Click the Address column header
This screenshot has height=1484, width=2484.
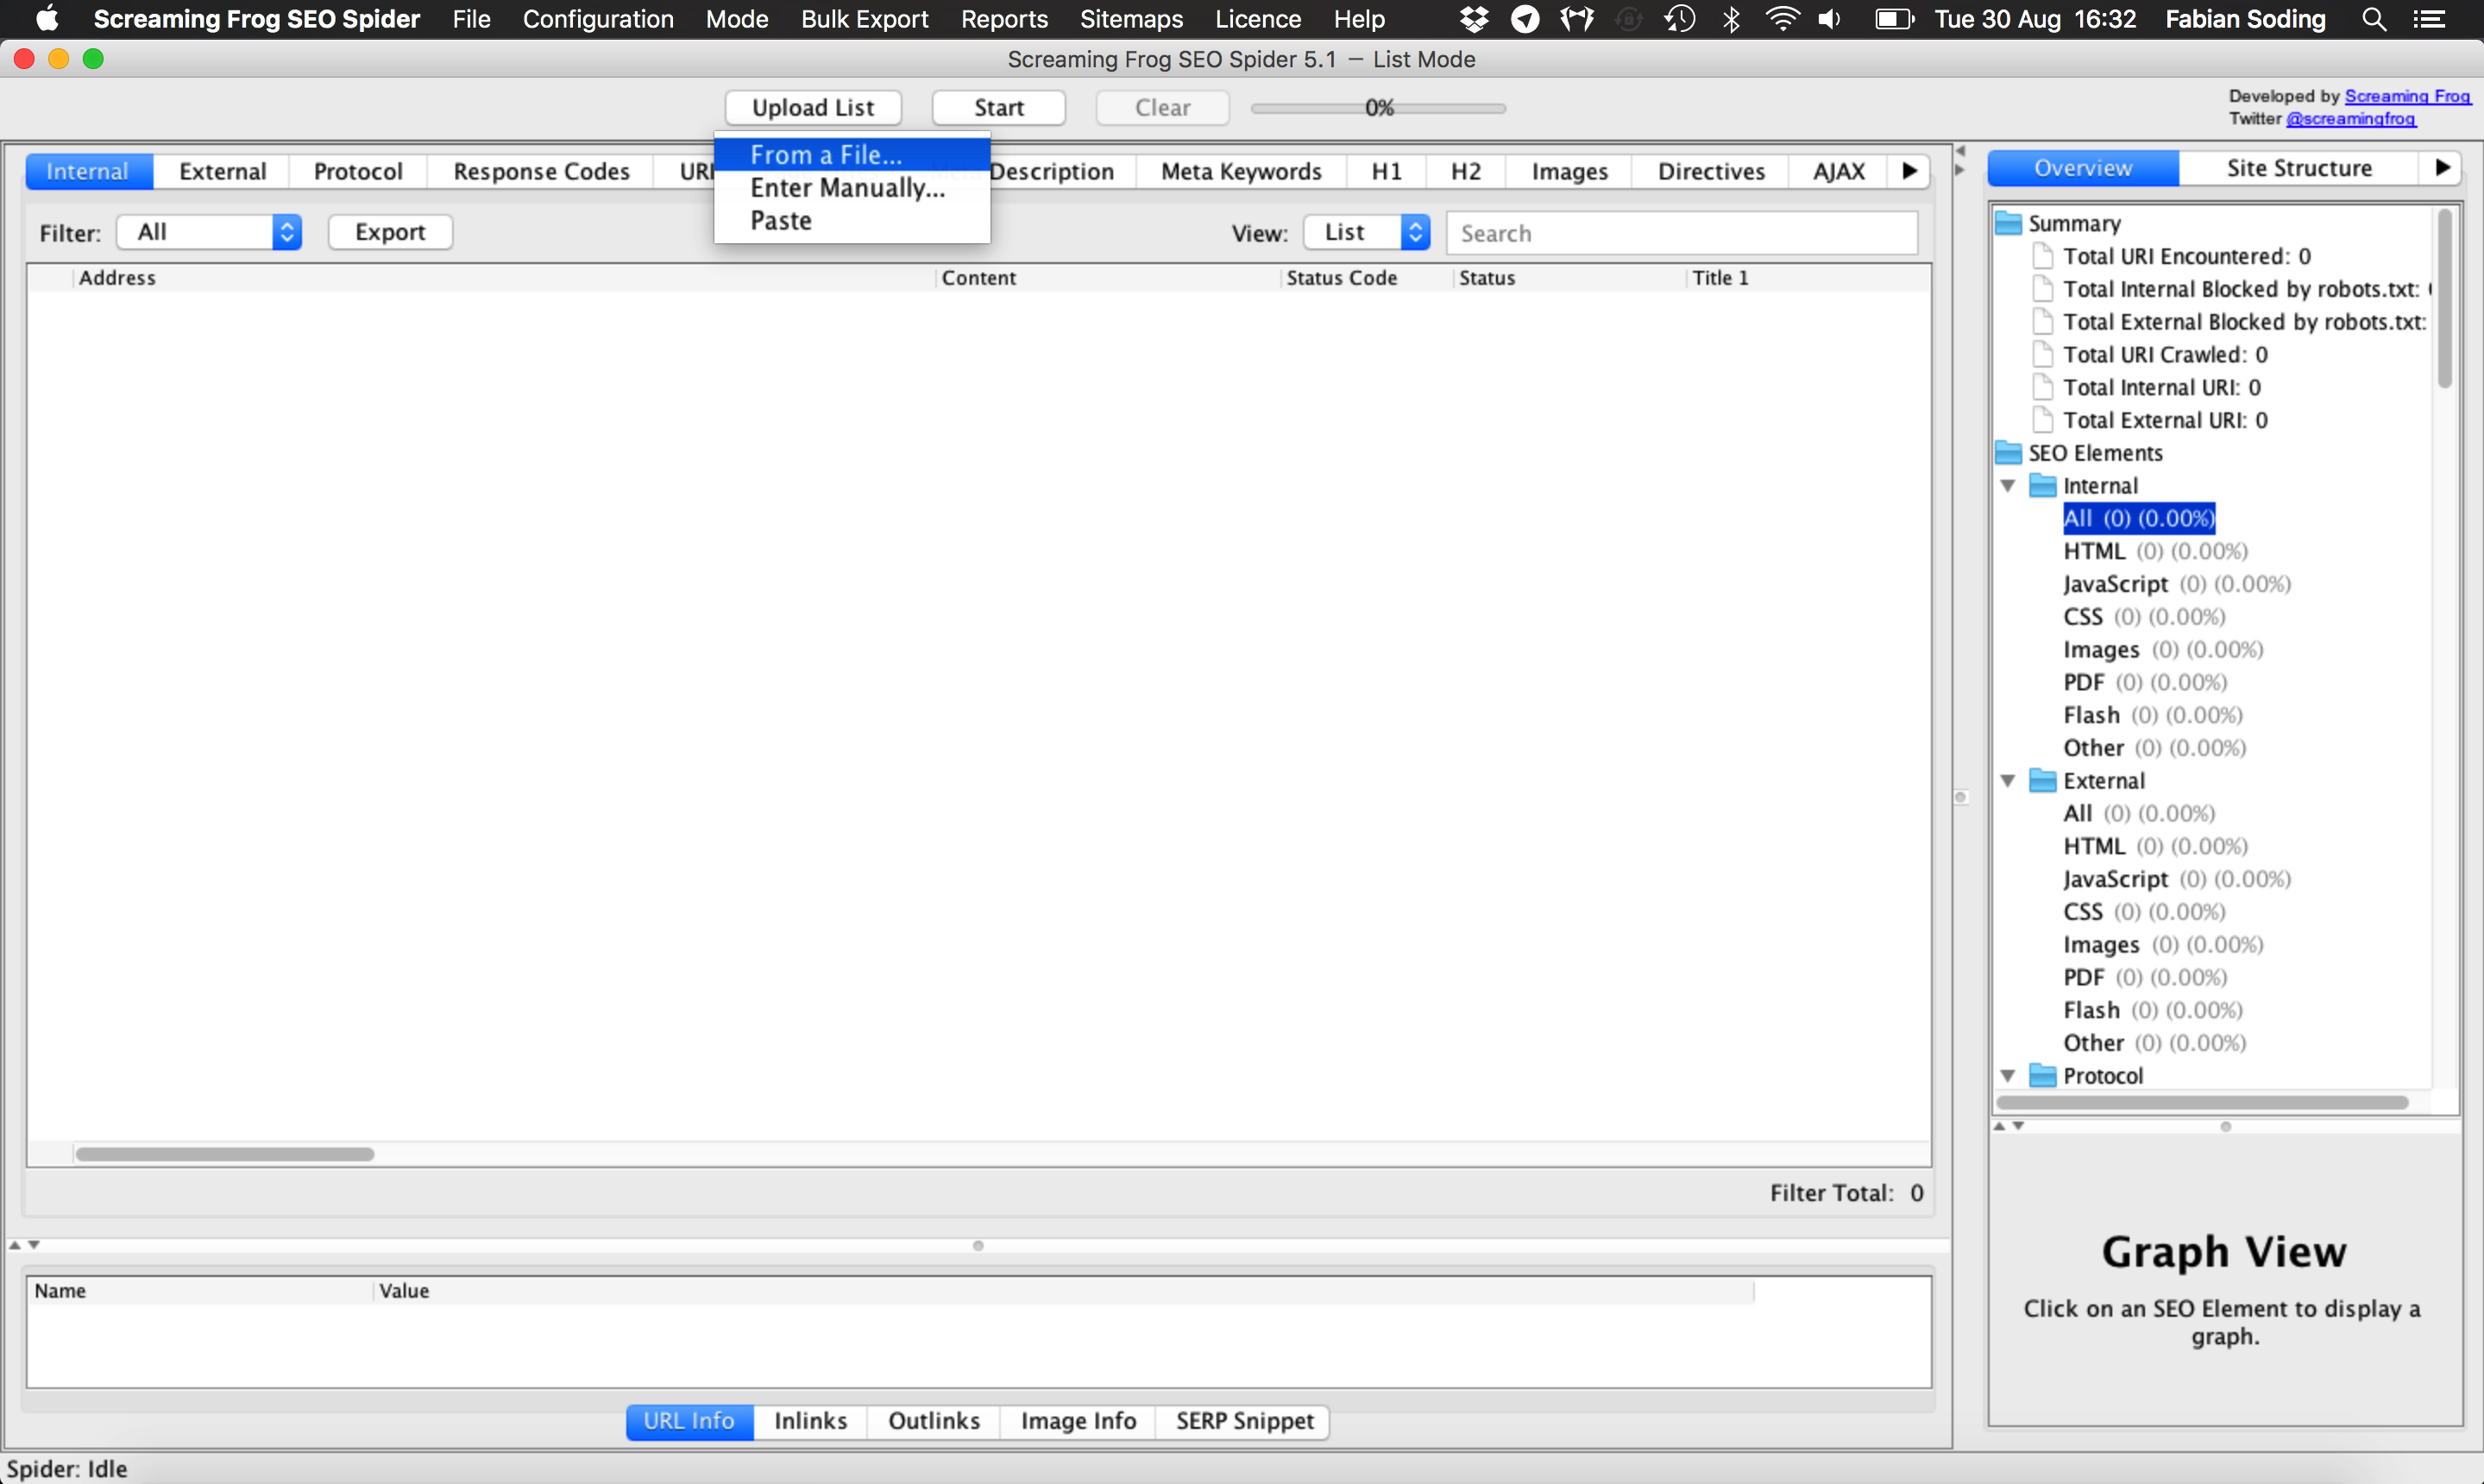coord(504,278)
